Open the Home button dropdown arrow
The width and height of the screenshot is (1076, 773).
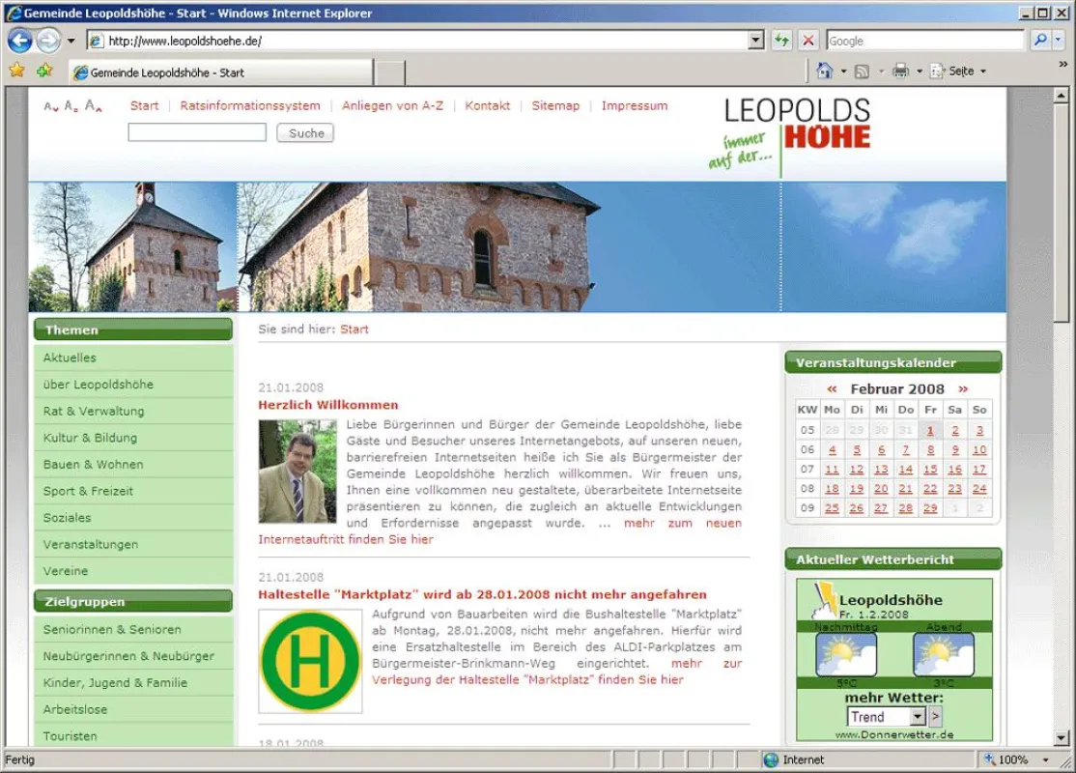(843, 72)
